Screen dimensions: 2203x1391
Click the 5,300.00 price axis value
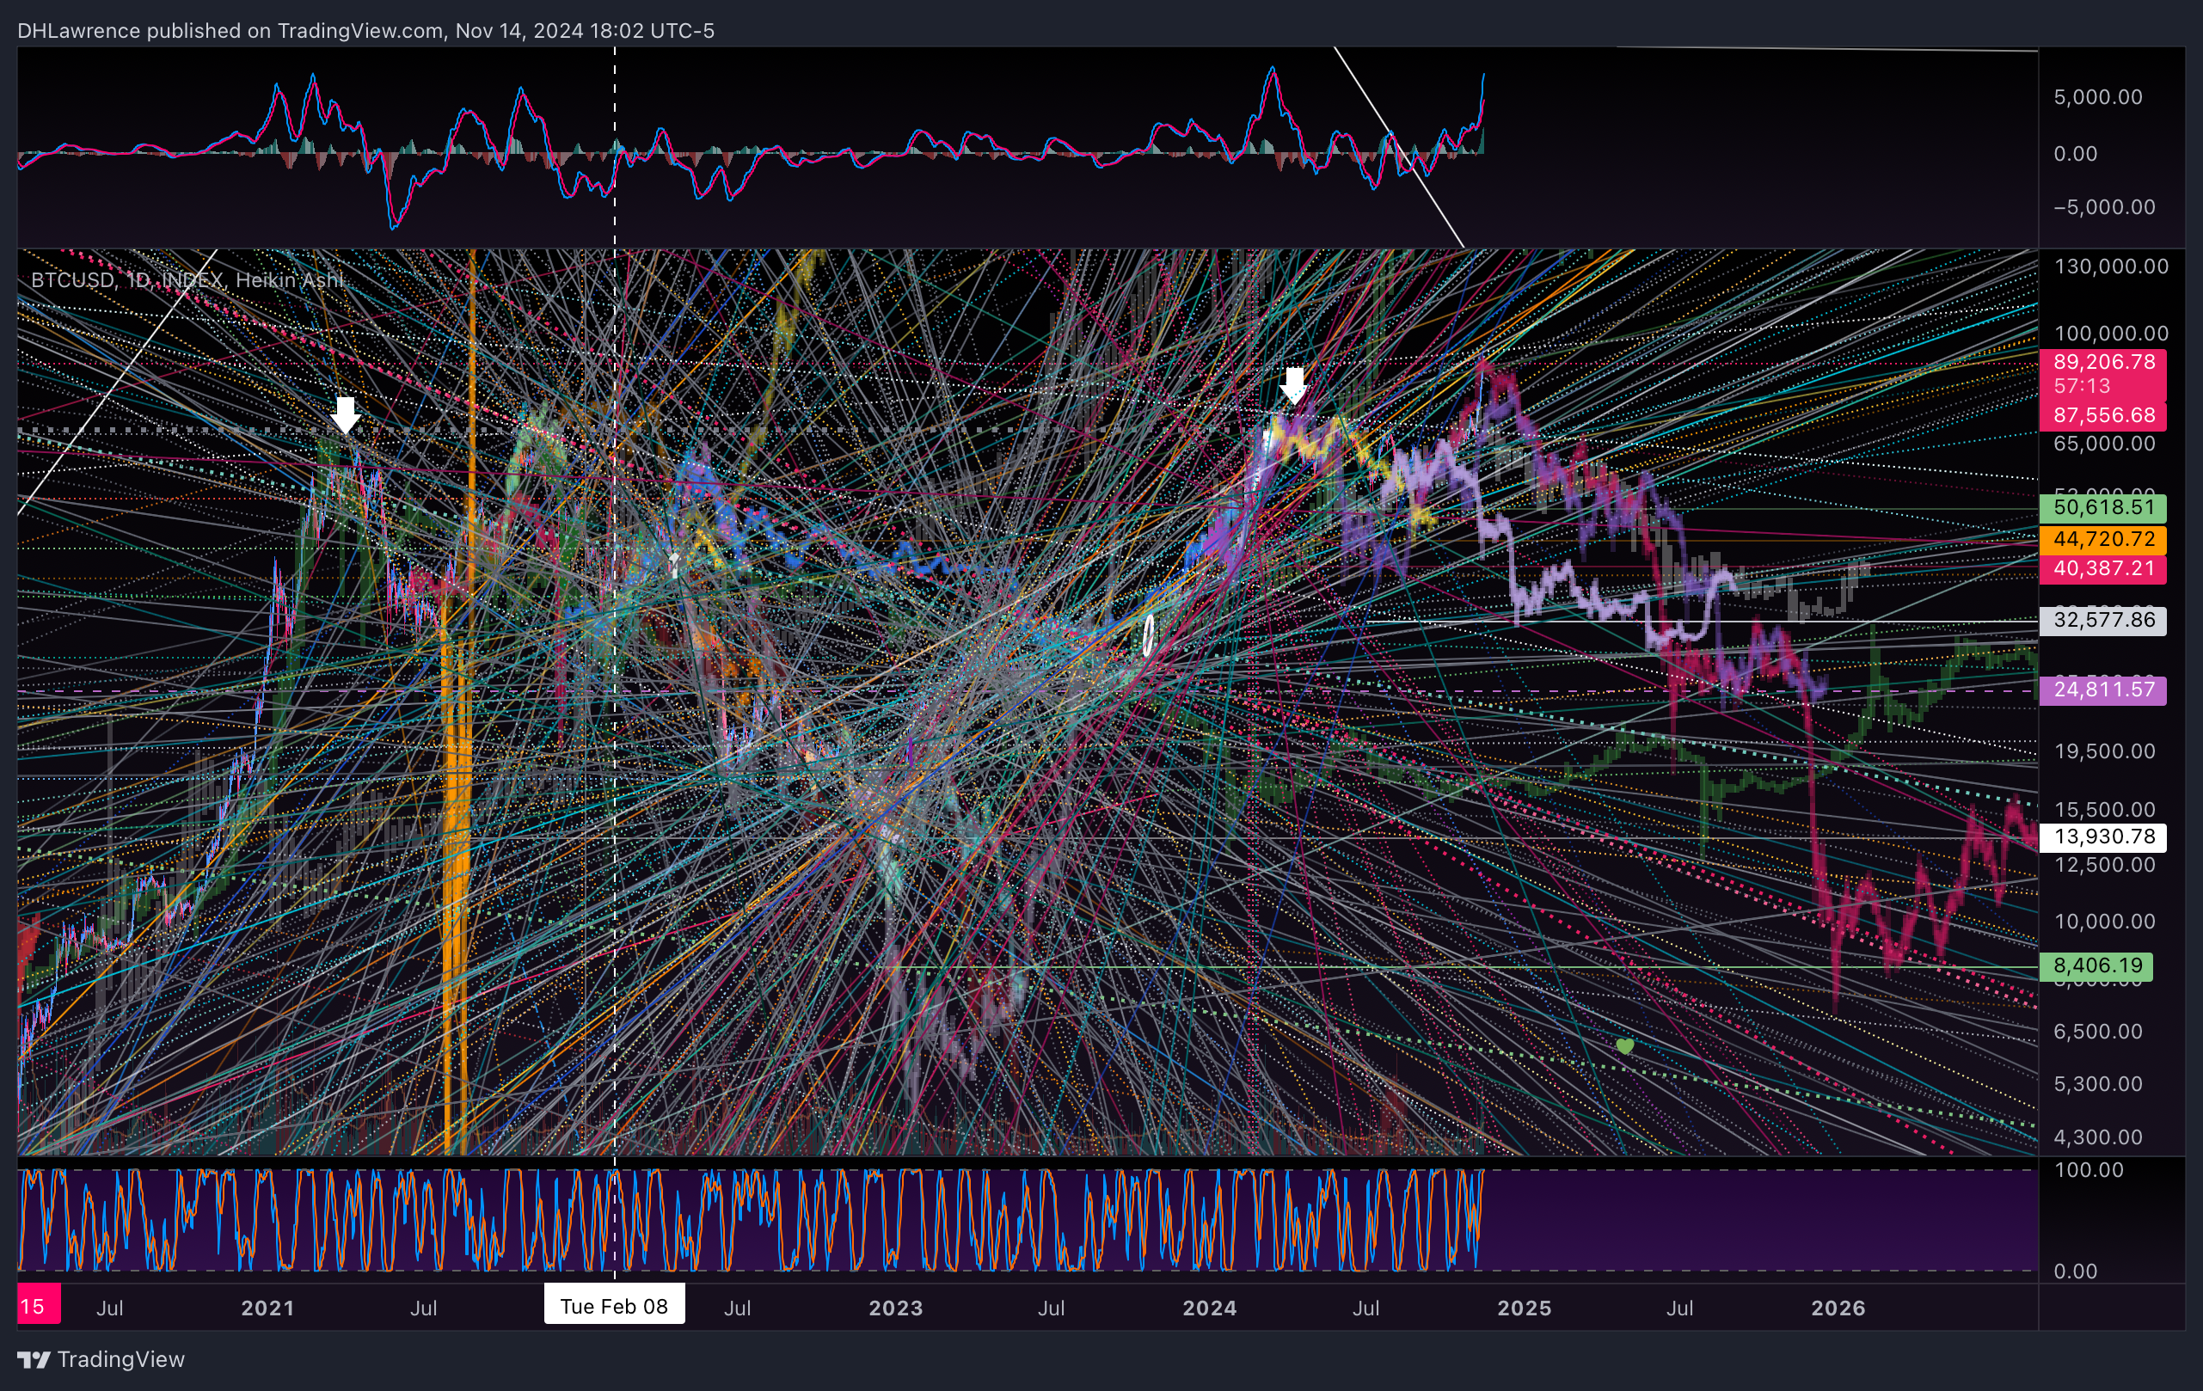[x=2098, y=1084]
